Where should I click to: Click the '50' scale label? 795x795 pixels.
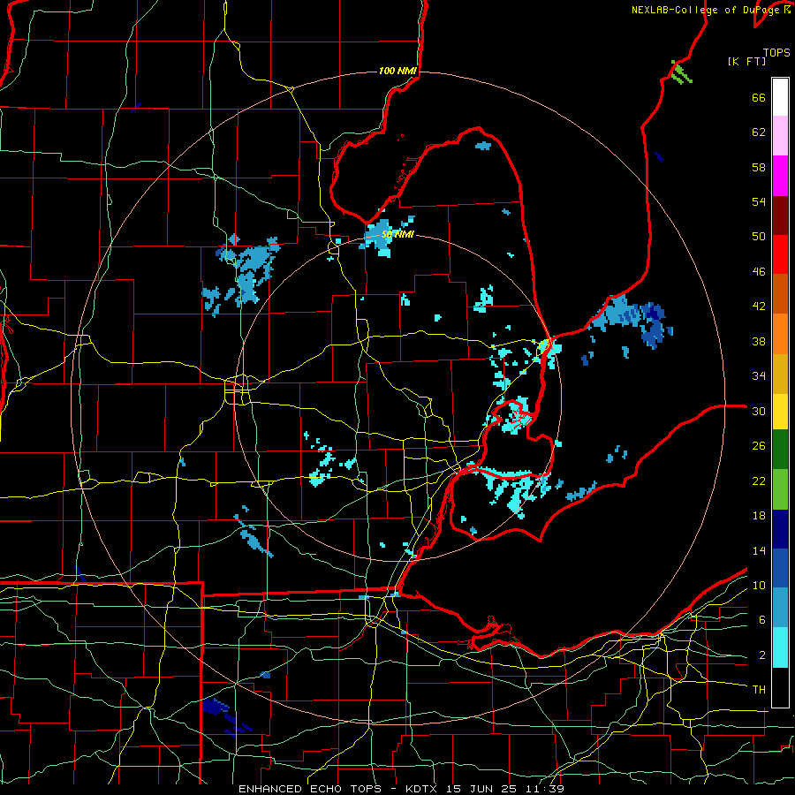coord(759,237)
